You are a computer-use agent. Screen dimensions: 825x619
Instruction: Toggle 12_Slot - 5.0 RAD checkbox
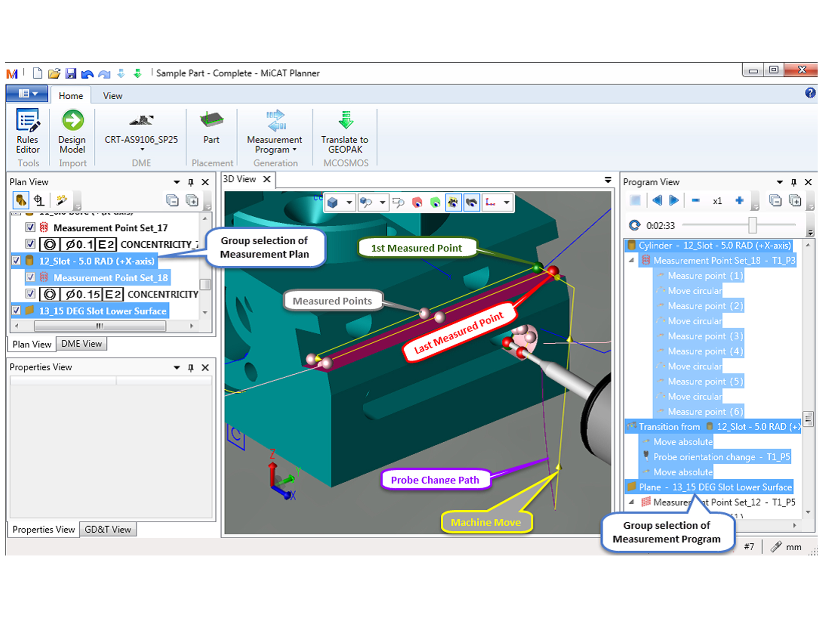click(x=16, y=260)
